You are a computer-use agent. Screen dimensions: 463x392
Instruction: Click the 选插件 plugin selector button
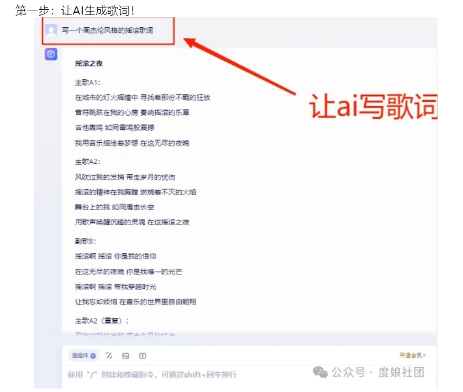click(x=84, y=356)
